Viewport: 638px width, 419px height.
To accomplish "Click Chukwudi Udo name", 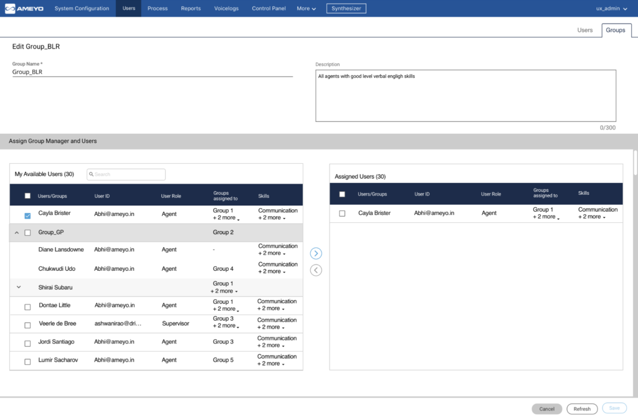I will tap(57, 268).
